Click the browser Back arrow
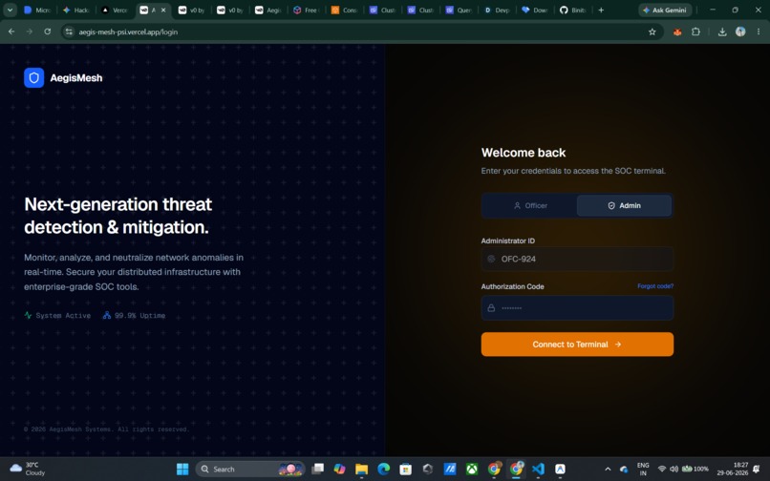Image resolution: width=770 pixels, height=481 pixels. 11,31
